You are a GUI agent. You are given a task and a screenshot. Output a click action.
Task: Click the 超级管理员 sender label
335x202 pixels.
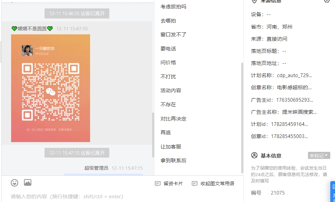coord(96,168)
